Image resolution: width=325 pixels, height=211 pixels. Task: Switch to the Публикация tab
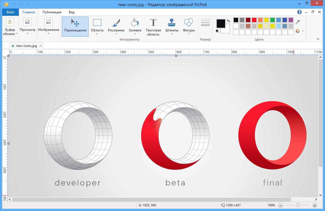pos(52,12)
